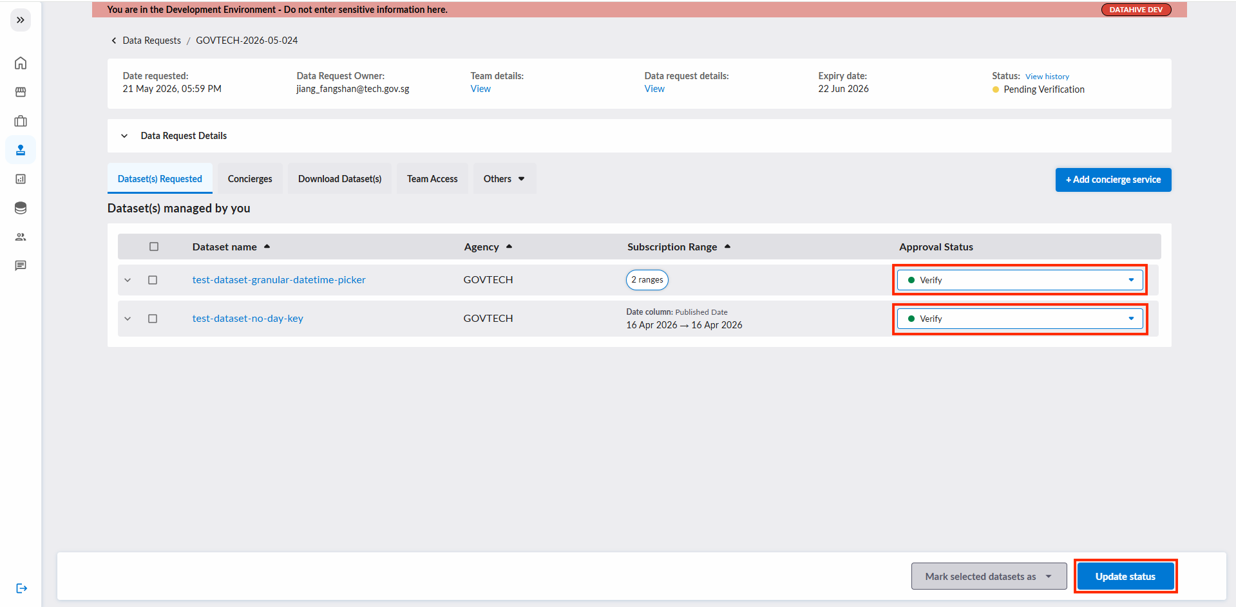Log out using the exit icon
The width and height of the screenshot is (1236, 607).
point(21,588)
